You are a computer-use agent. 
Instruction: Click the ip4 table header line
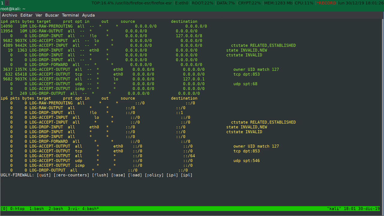tap(99, 21)
